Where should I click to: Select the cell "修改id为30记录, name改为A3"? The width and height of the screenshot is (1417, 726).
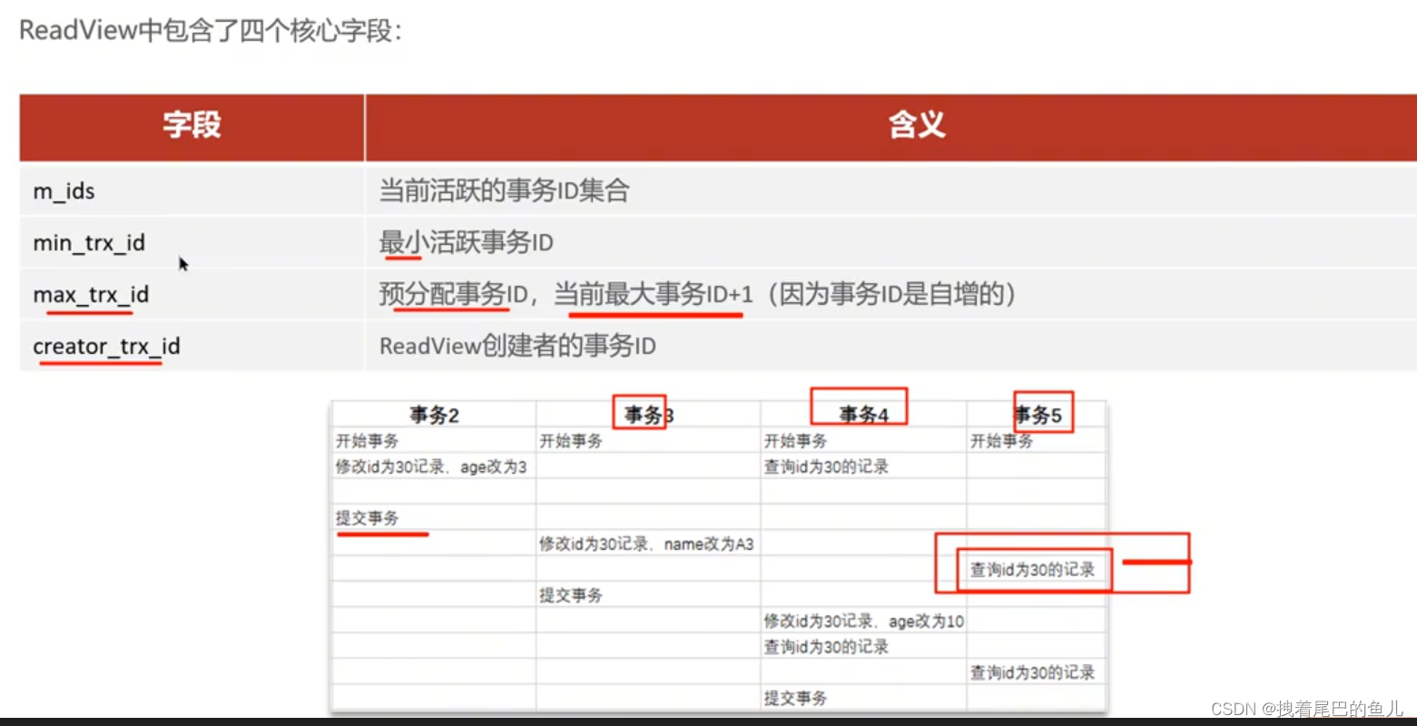tap(646, 544)
